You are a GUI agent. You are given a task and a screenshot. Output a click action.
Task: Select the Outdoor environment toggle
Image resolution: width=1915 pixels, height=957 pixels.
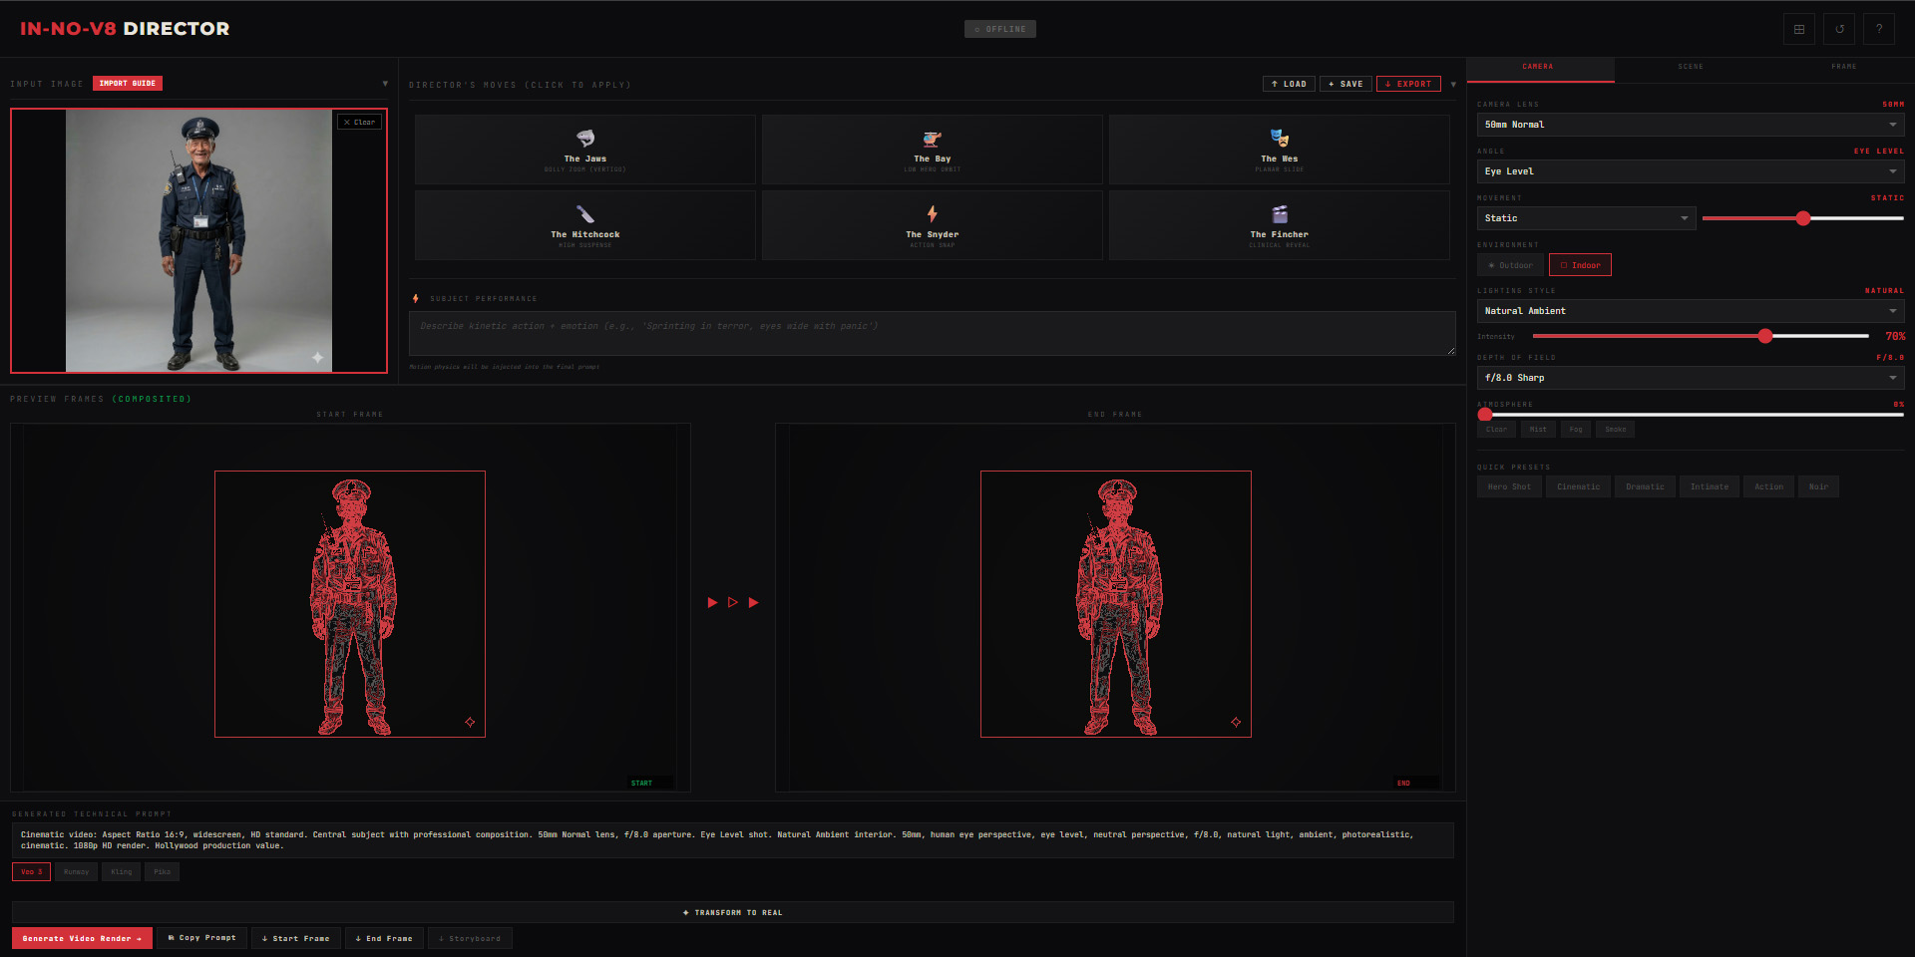pos(1510,265)
